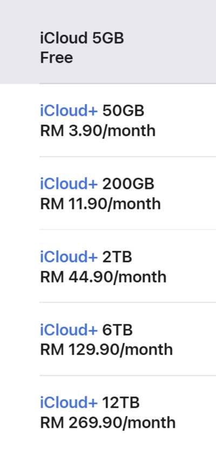The width and height of the screenshot is (216, 455).
Task: Tap the RM 129.90/month price
Action: tap(106, 350)
